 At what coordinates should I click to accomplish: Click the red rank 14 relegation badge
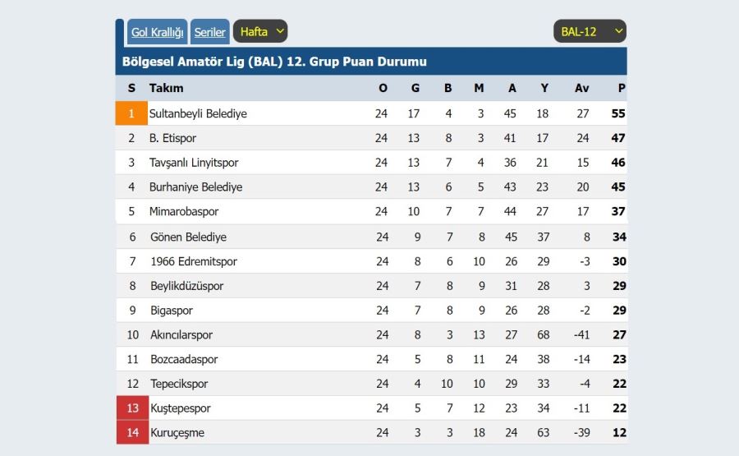tap(132, 432)
